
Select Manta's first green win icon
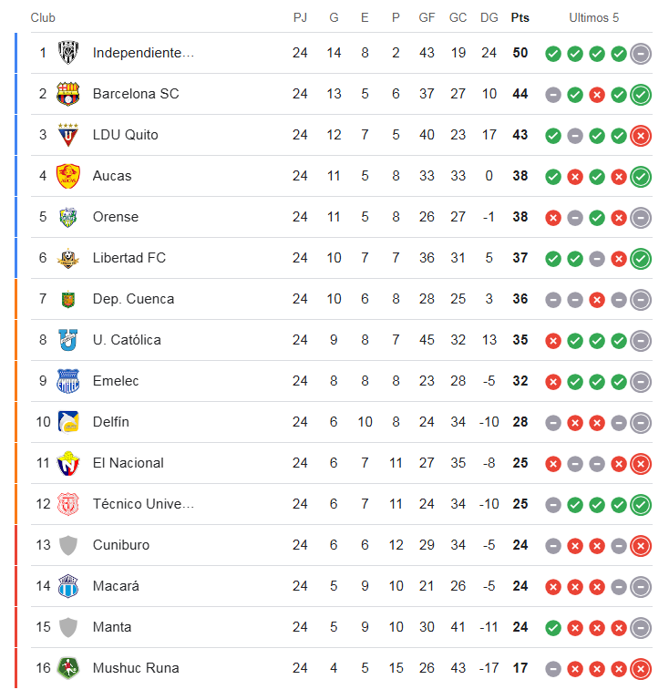[x=553, y=628]
